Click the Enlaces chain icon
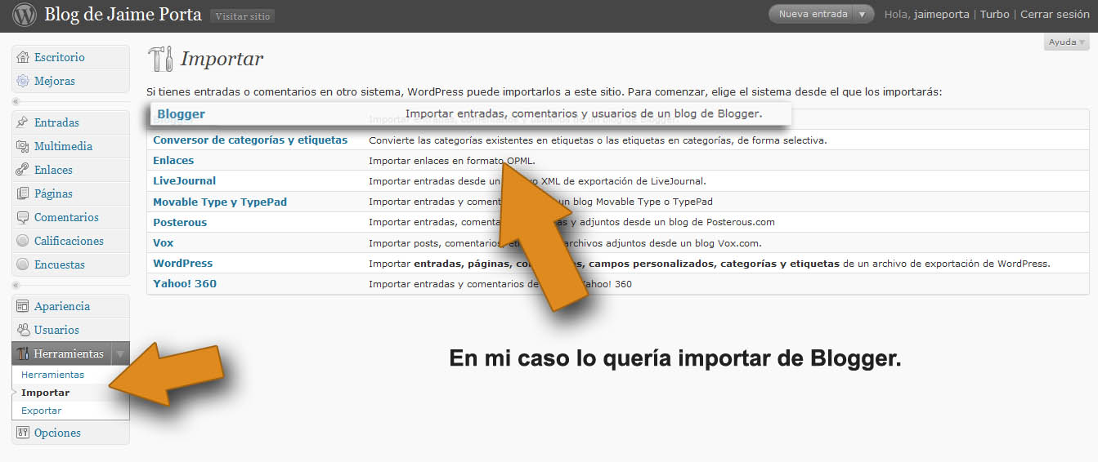Image resolution: width=1098 pixels, height=462 pixels. [23, 170]
